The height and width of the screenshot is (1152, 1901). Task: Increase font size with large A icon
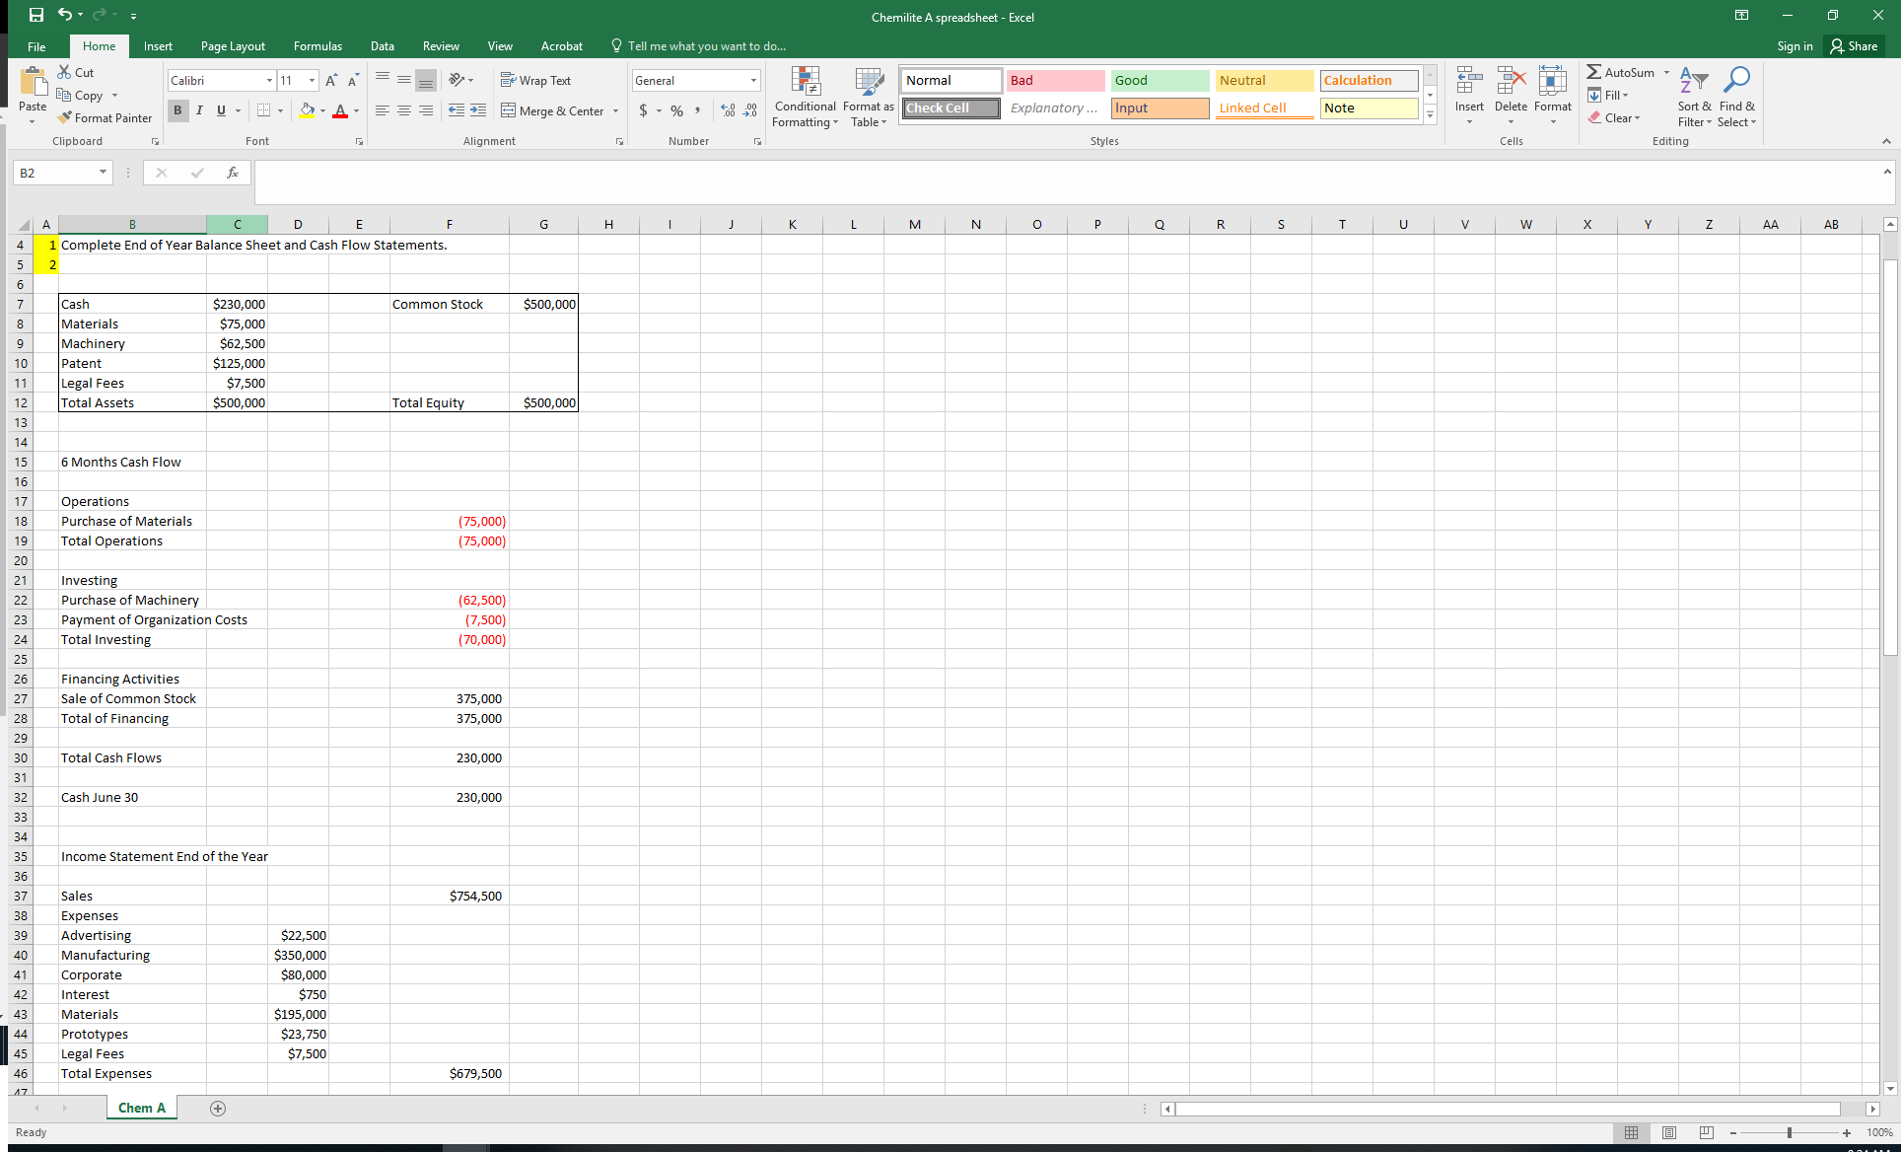[x=331, y=80]
